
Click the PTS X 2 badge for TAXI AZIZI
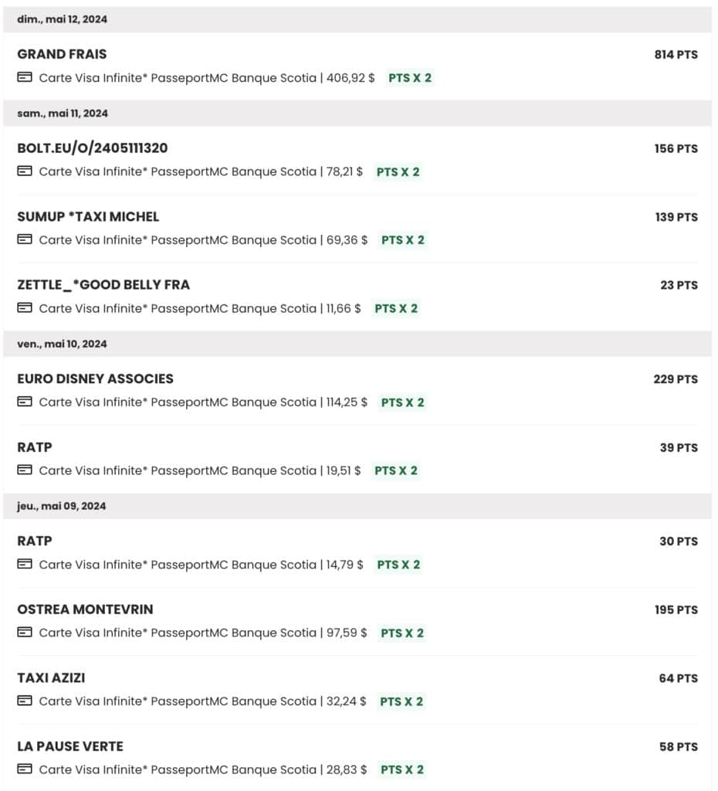[x=401, y=701]
